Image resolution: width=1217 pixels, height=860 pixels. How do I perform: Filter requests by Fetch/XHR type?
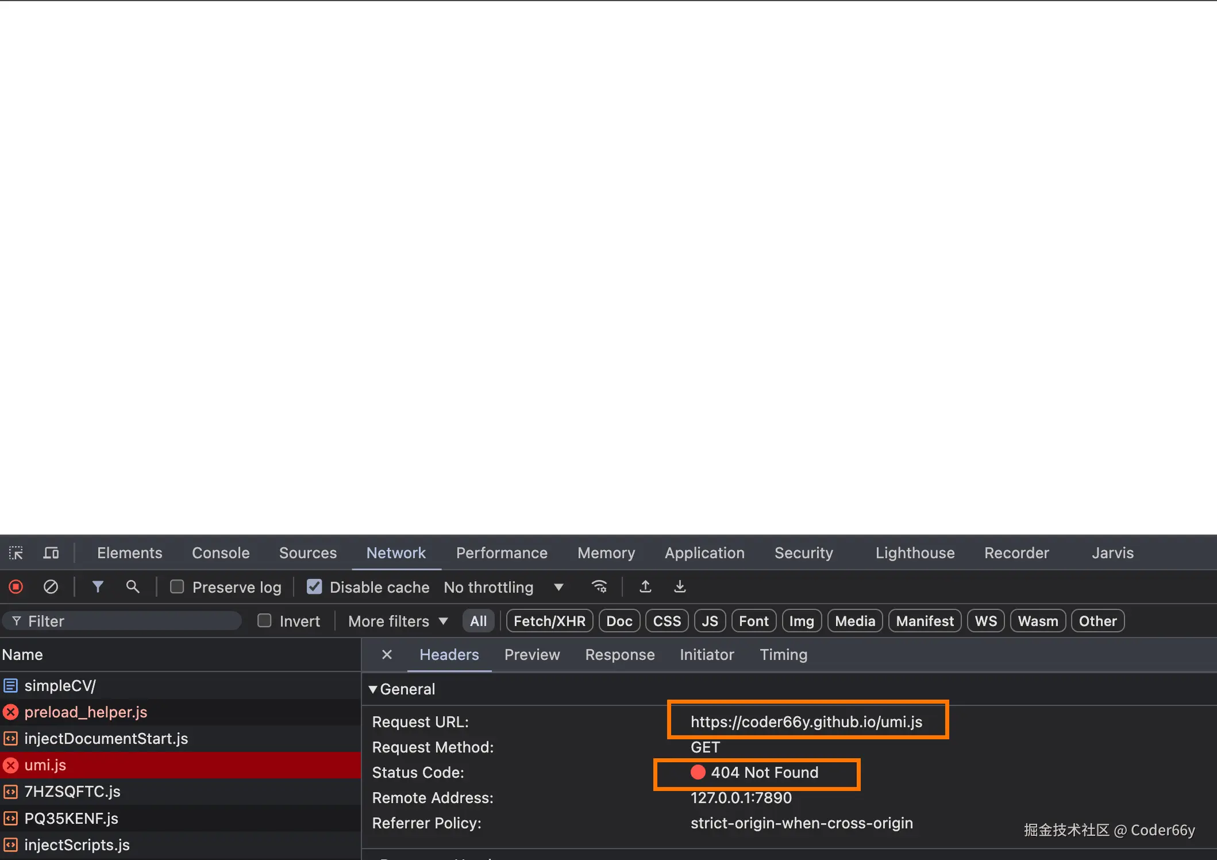coord(549,621)
